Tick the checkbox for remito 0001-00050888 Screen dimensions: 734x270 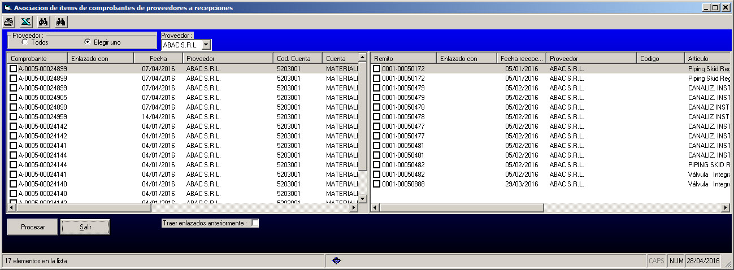tap(377, 184)
